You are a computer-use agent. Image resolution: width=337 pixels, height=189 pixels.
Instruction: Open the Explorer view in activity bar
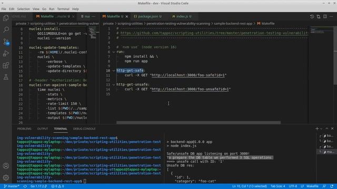[6, 18]
